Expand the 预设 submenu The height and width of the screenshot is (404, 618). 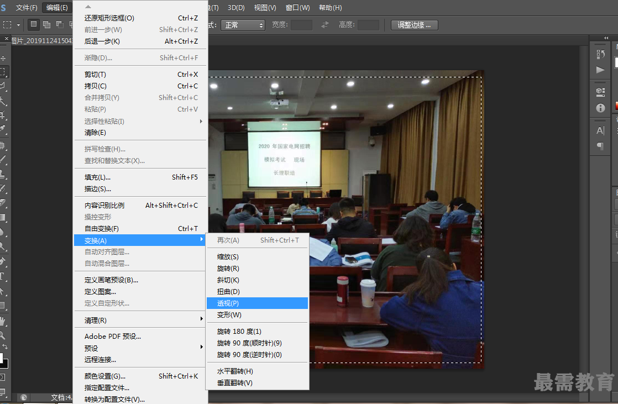140,348
